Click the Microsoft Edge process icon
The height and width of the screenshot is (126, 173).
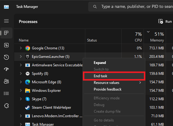pos(28,82)
